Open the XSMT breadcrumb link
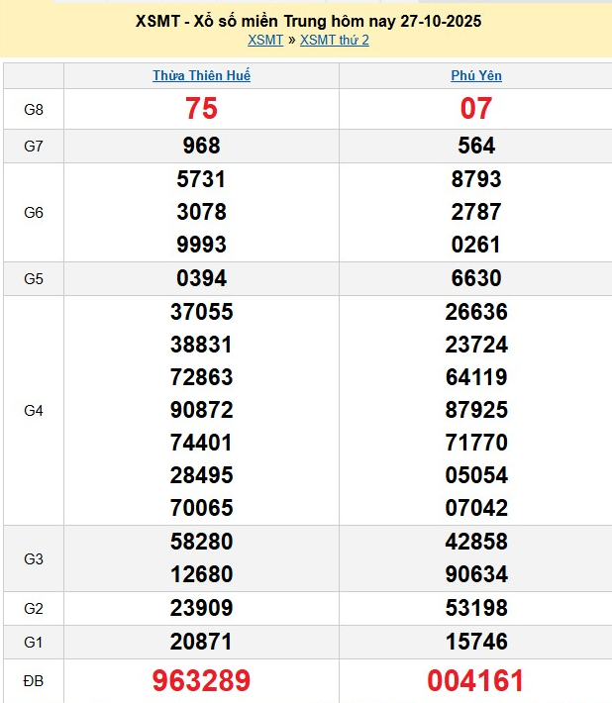Image resolution: width=612 pixels, height=703 pixels. point(265,40)
